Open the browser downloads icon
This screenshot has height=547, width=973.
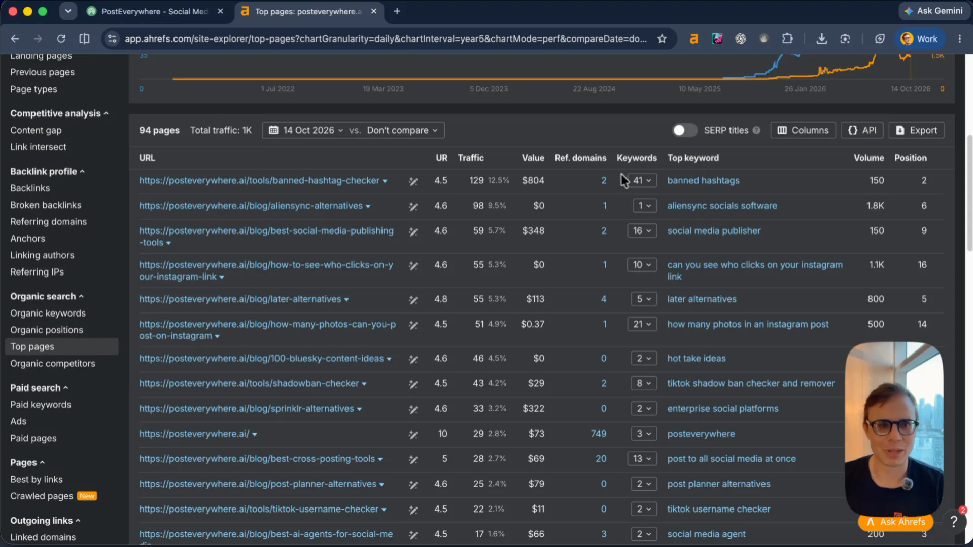[821, 38]
